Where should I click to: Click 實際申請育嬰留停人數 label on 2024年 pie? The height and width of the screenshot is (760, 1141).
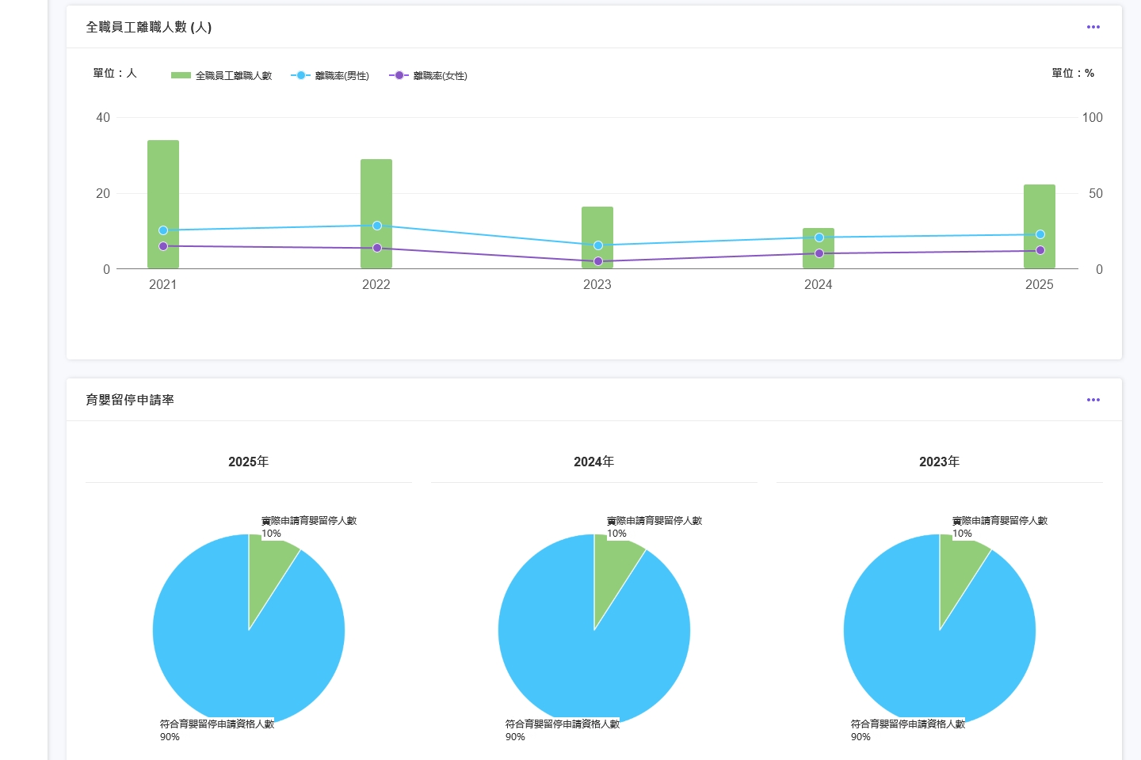point(654,521)
